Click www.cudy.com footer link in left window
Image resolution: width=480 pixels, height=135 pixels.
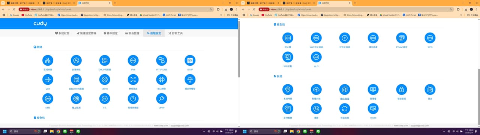tap(161, 126)
